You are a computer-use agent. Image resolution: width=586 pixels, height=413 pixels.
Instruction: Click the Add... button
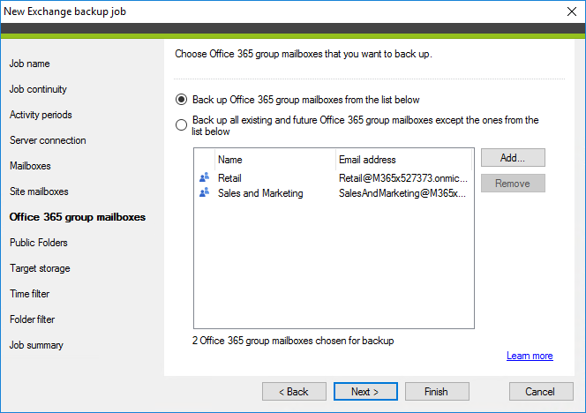point(513,158)
